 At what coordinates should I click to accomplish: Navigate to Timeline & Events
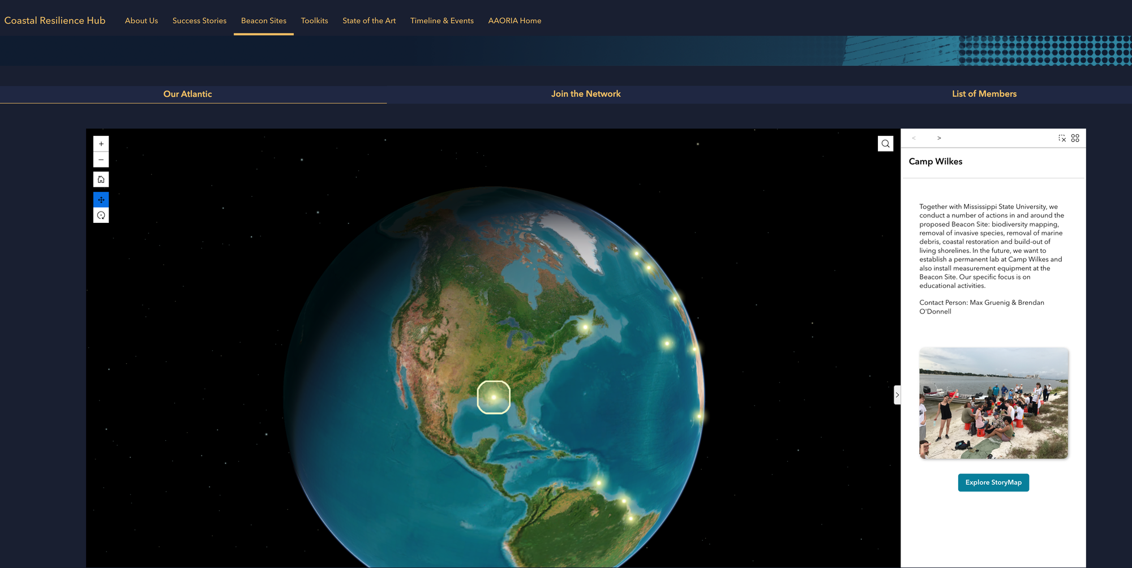tap(441, 20)
